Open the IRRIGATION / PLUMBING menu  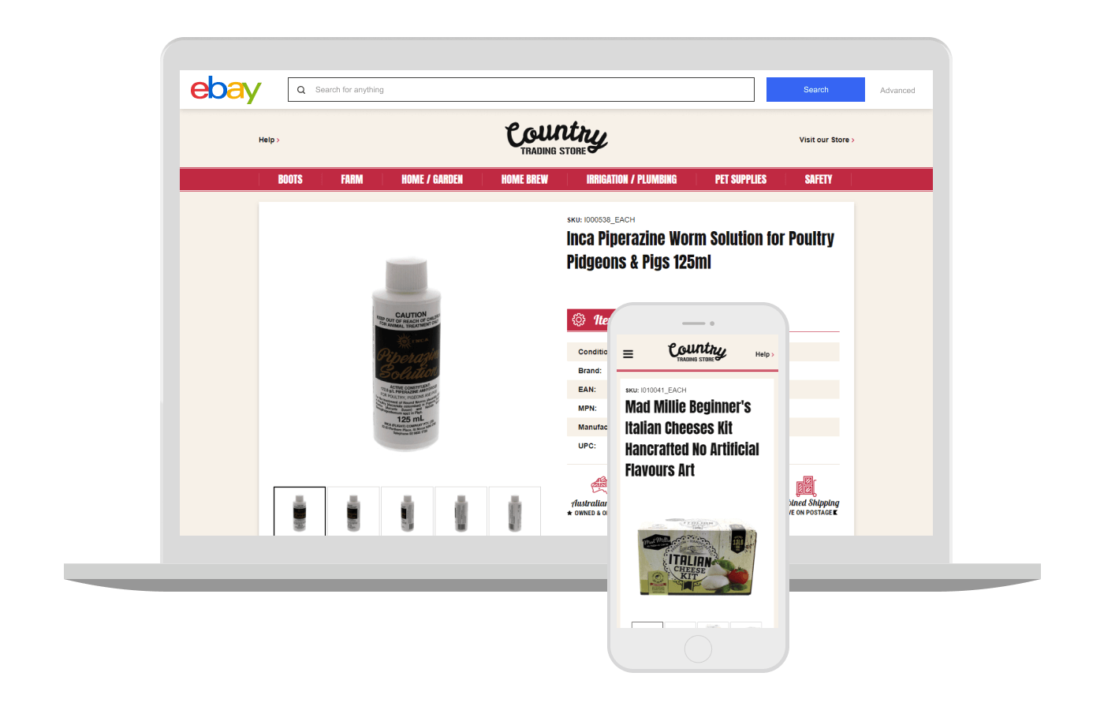point(632,180)
